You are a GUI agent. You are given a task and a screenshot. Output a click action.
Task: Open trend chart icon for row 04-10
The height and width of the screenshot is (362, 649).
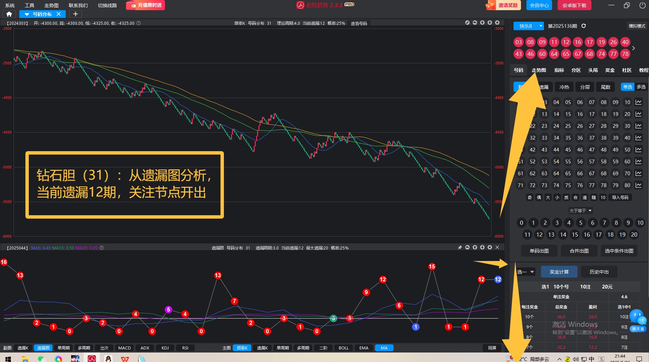[638, 102]
